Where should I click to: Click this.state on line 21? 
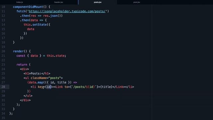pos(56,56)
